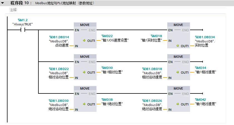The image size is (234, 125).
Task: Click the OUT1 star icon for 实时位置 output
Action: click(x=178, y=46)
